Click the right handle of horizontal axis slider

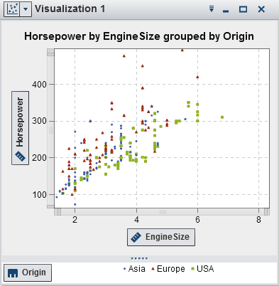pyautogui.click(x=266, y=212)
